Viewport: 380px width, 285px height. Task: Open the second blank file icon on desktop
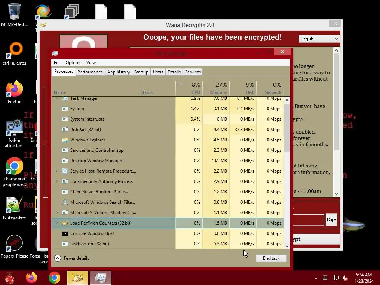coord(130,12)
